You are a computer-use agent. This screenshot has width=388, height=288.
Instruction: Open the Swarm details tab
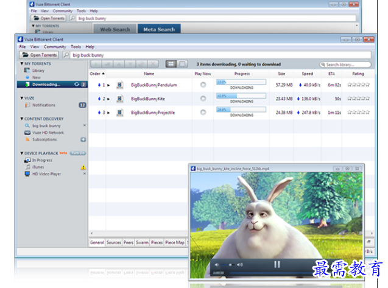tap(142, 242)
